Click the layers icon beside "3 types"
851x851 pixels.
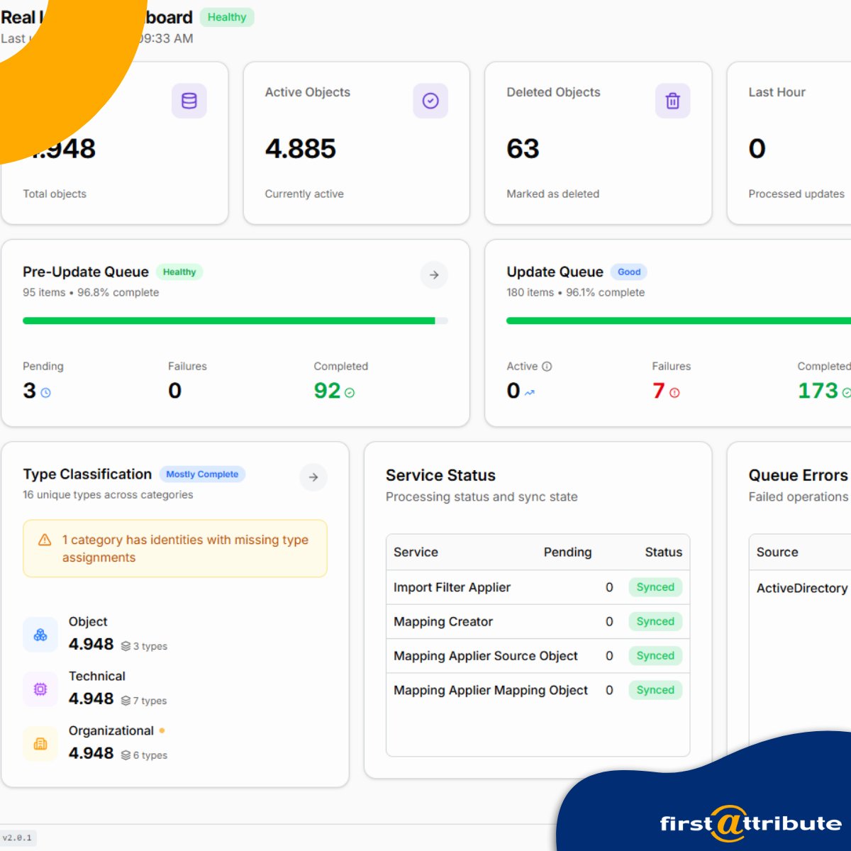[x=126, y=646]
